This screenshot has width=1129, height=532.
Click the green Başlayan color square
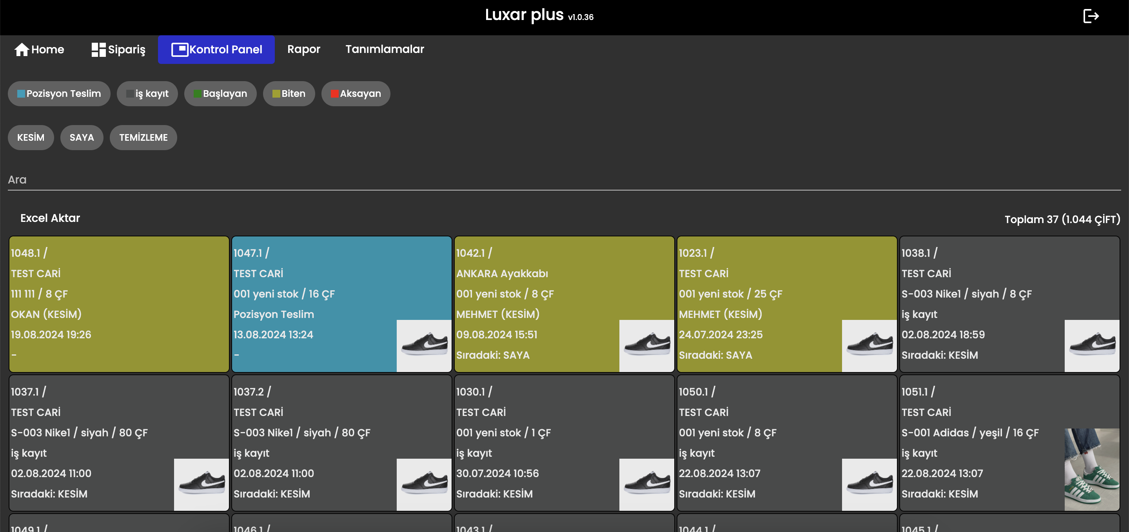click(x=198, y=94)
